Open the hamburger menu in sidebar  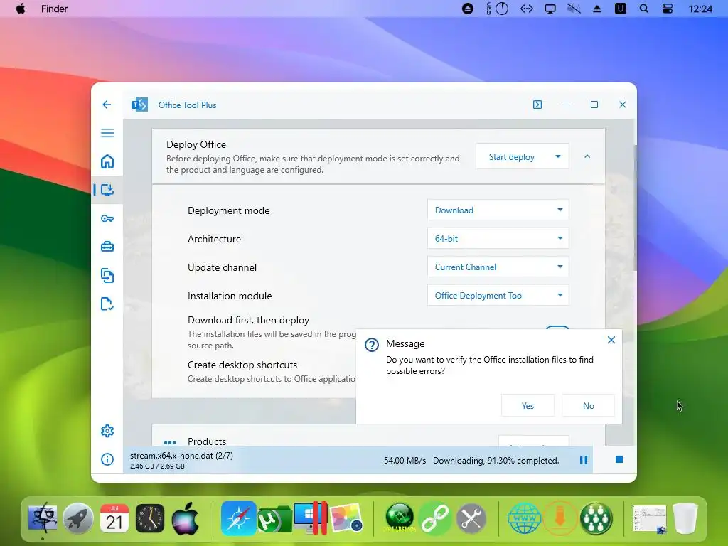click(x=107, y=133)
